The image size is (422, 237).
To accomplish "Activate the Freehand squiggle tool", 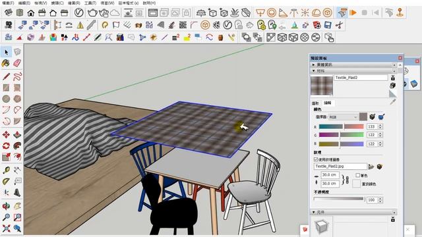I will (x=17, y=76).
